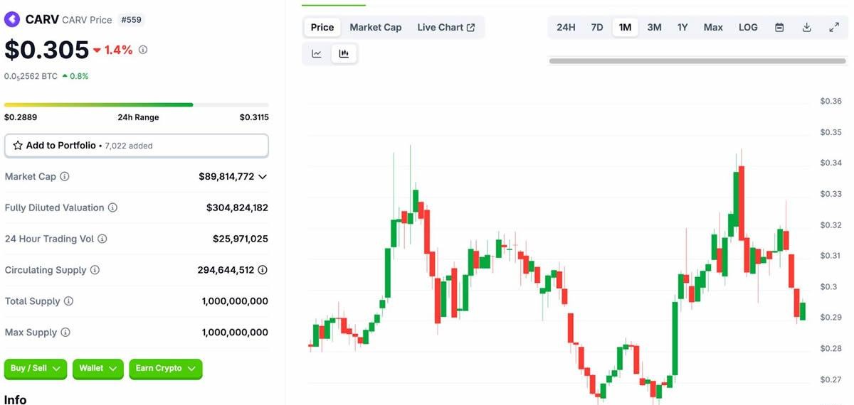The width and height of the screenshot is (854, 405).
Task: Click the Market Cap info icon
Action: tap(65, 177)
